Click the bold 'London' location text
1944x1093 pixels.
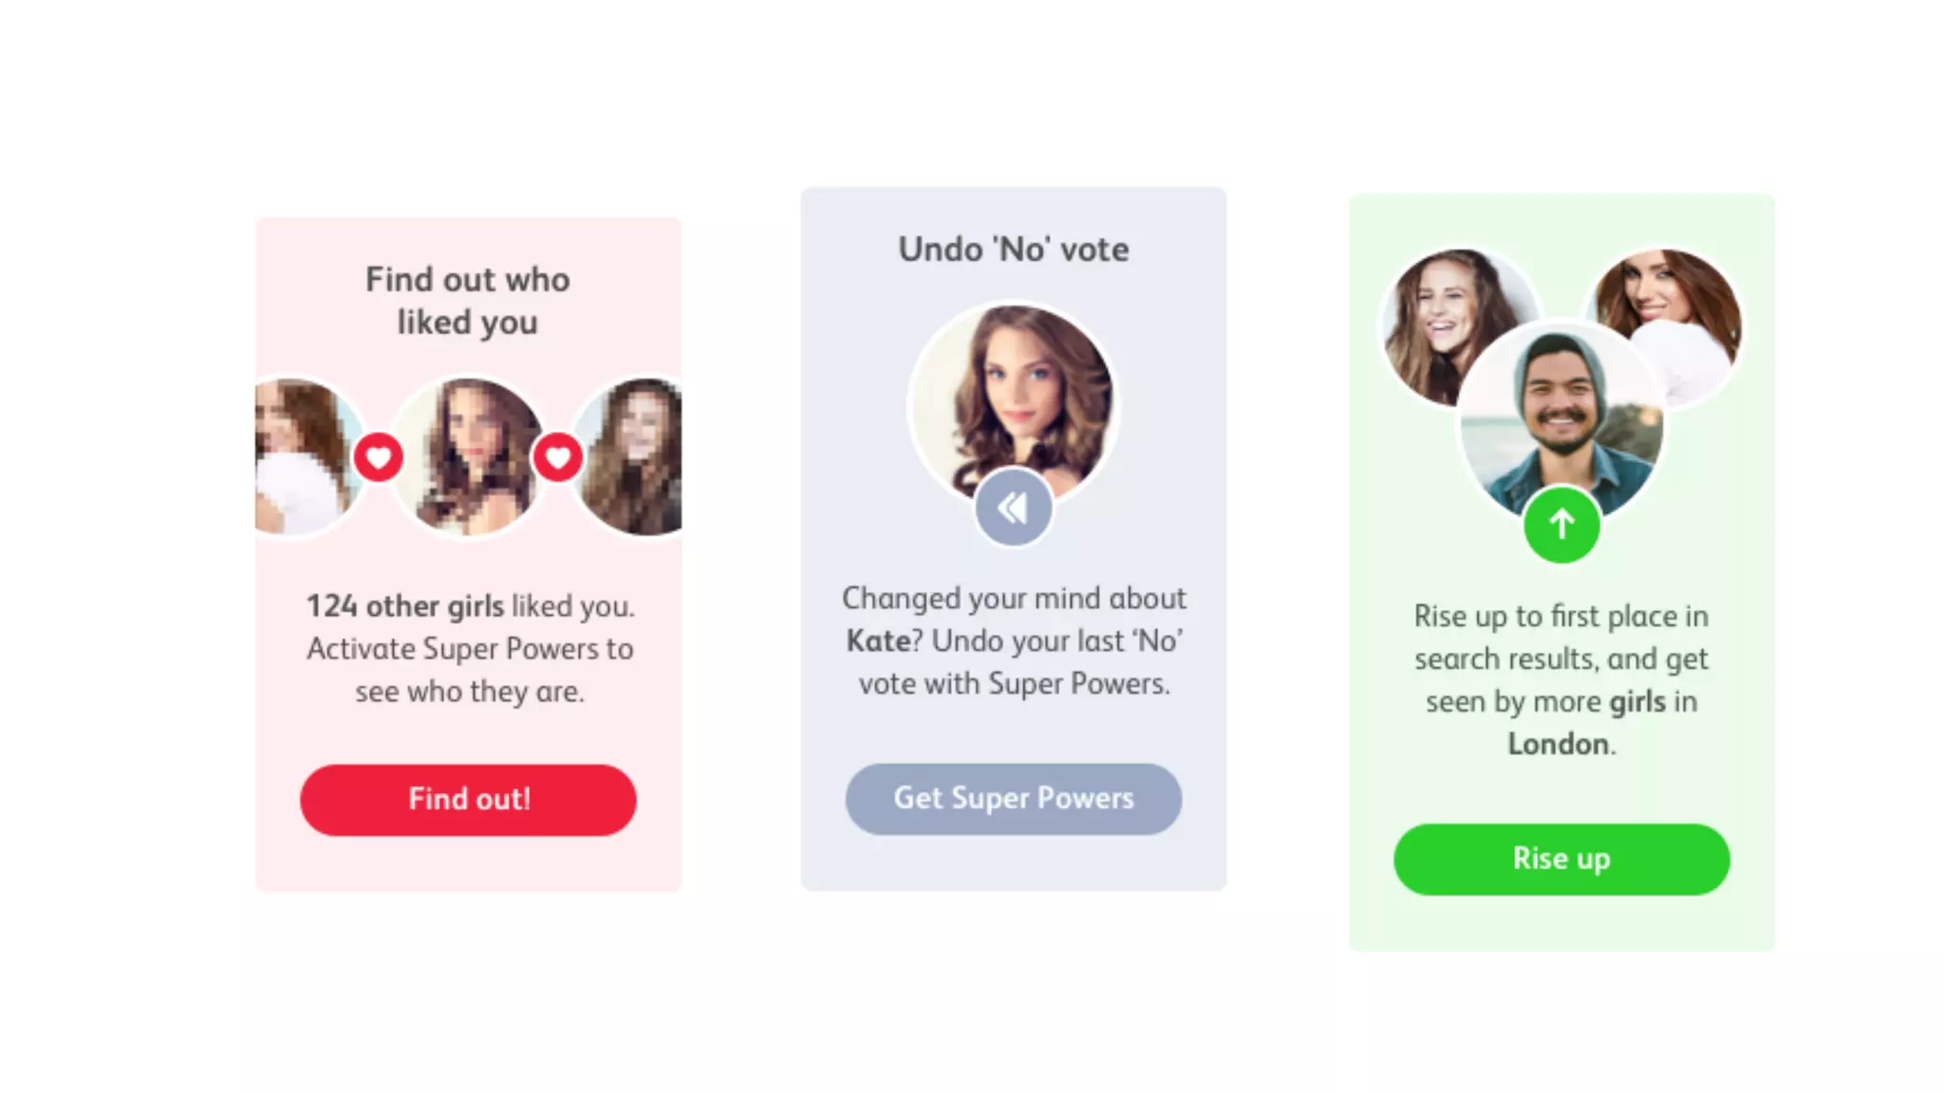coord(1559,744)
